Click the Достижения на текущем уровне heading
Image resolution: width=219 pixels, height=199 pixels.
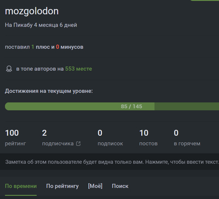[x=49, y=91]
